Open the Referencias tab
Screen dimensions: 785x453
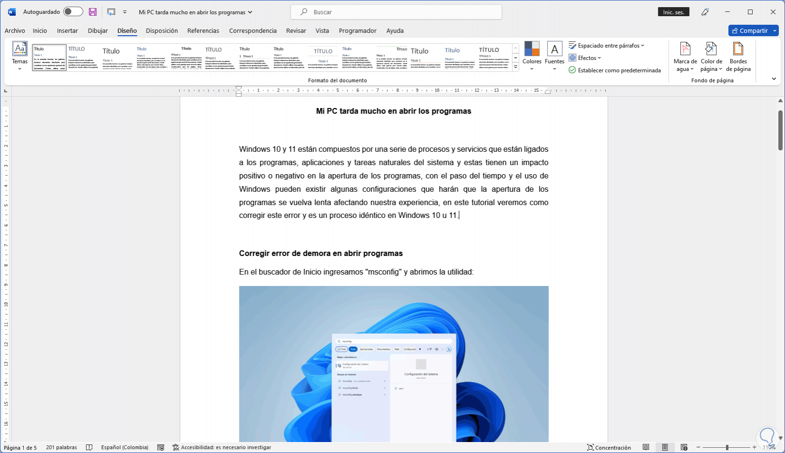[203, 30]
